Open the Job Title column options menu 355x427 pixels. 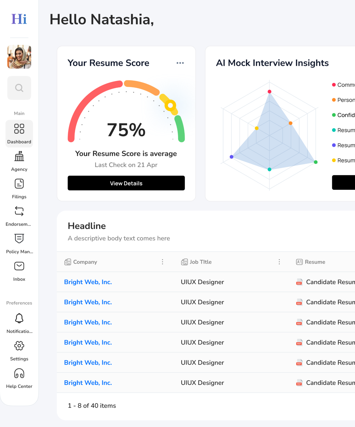279,262
